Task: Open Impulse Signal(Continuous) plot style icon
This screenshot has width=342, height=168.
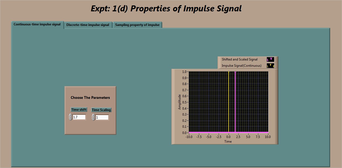Action: [270, 66]
